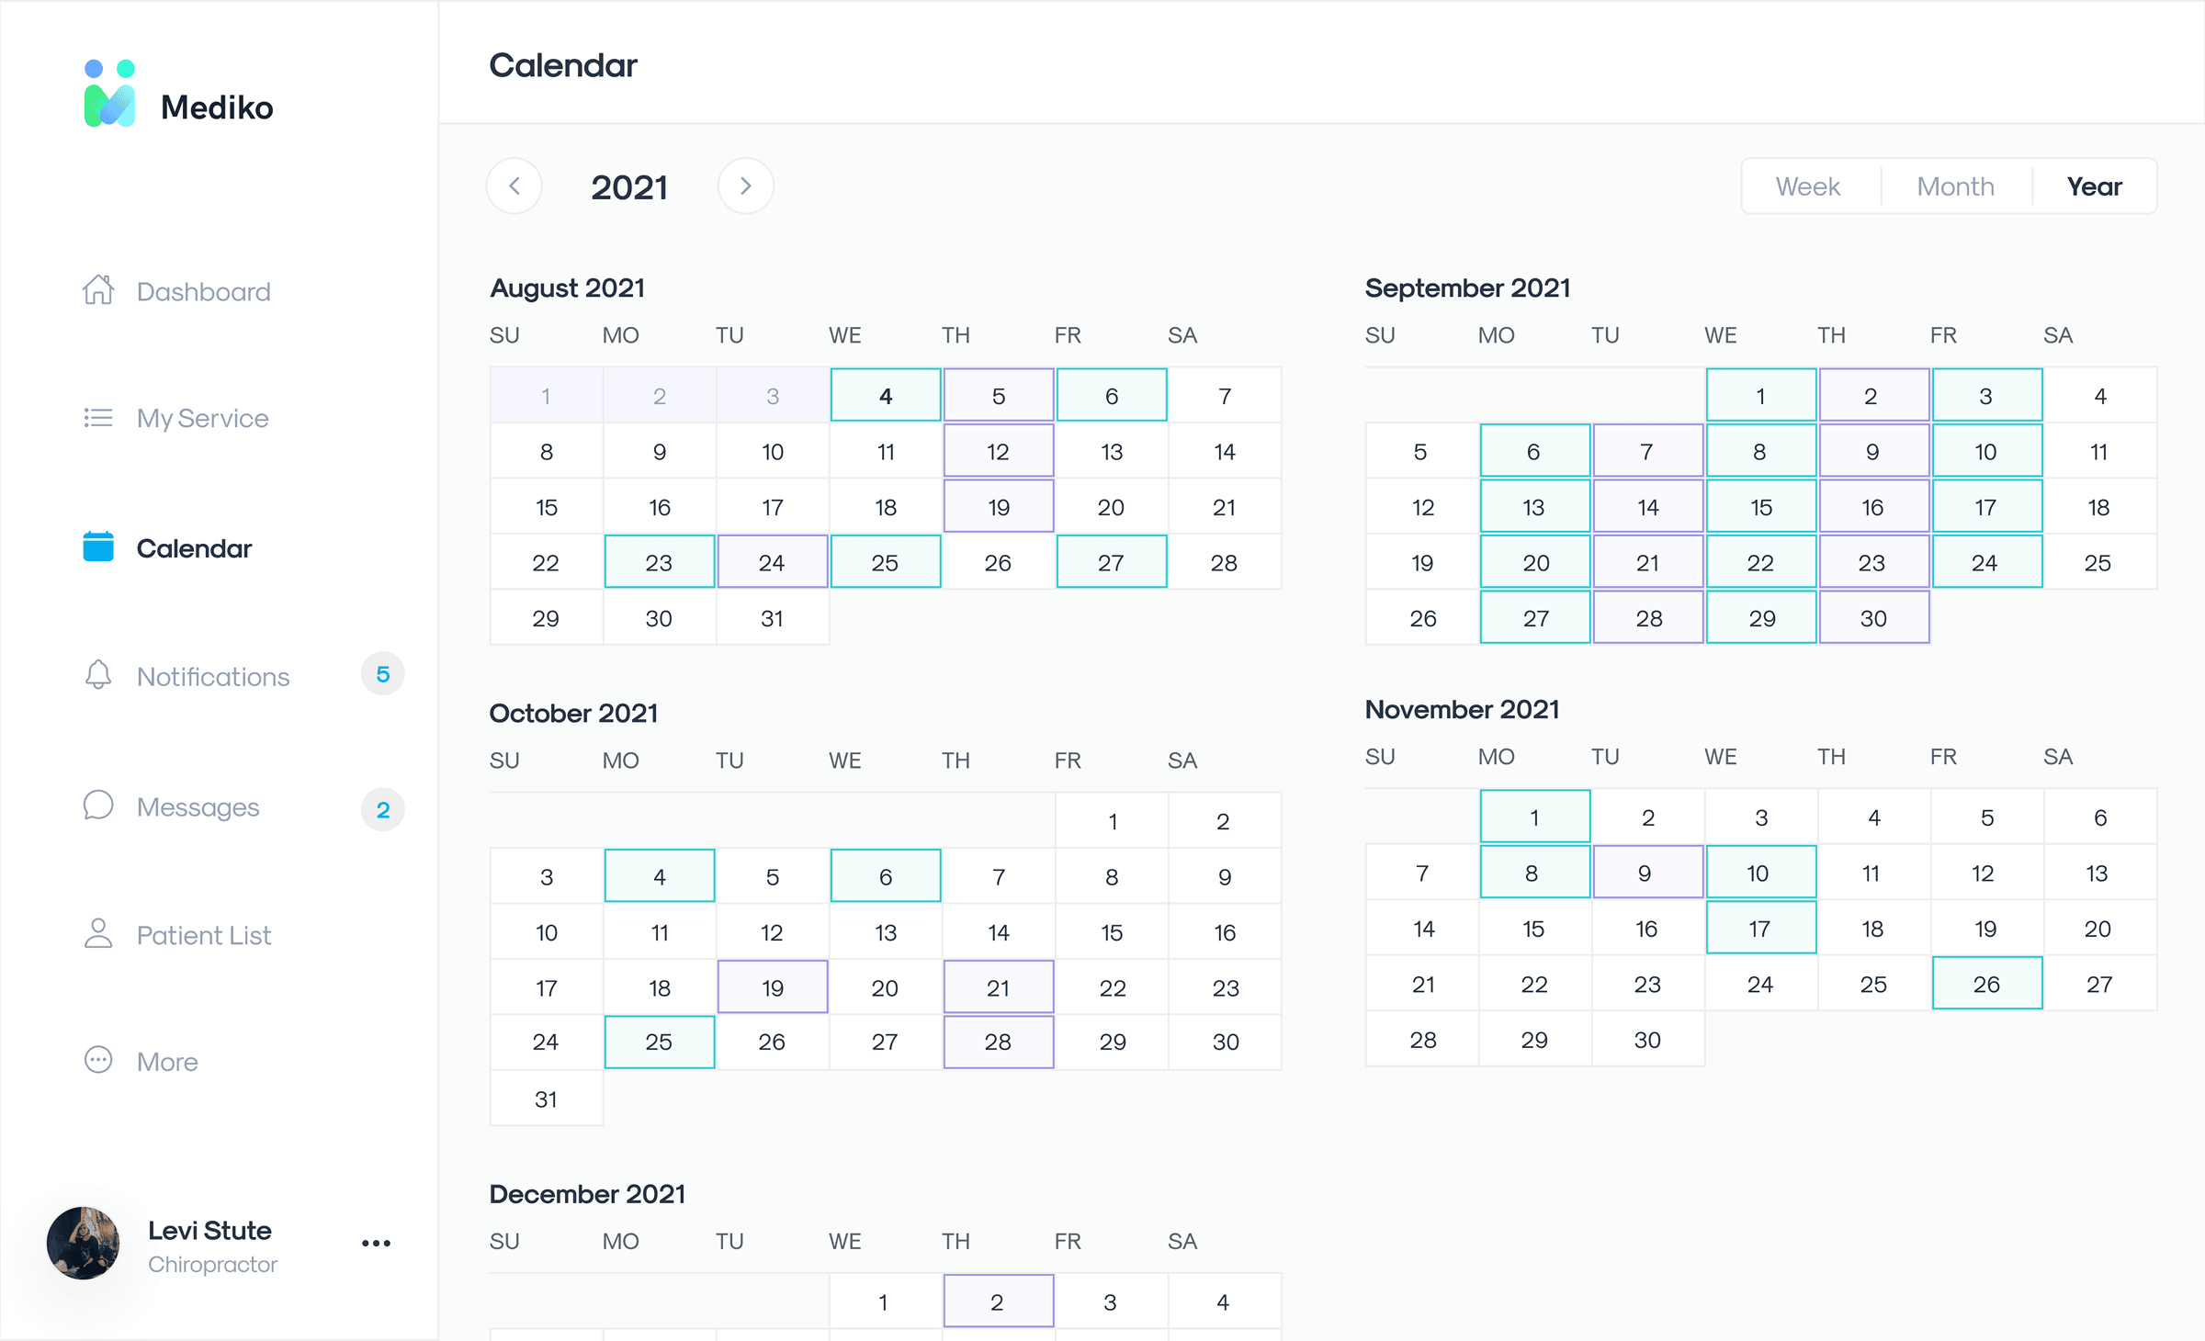Click the More ellipsis icon

point(98,1061)
